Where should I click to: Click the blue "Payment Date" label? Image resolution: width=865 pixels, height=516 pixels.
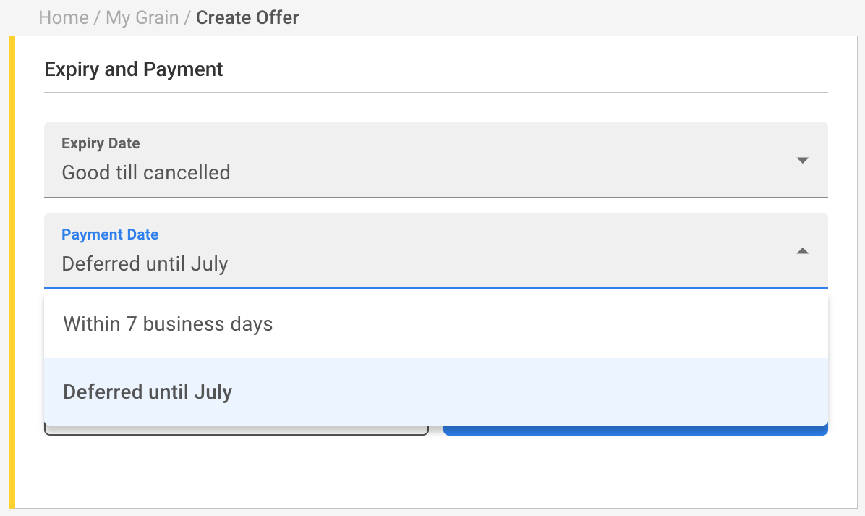click(x=110, y=234)
